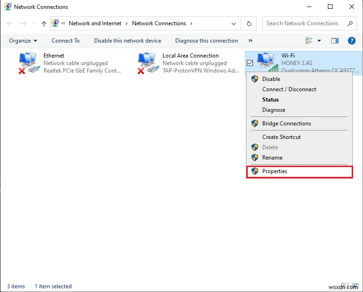Expand the address bar double chevron
The width and height of the screenshot is (363, 292).
point(63,23)
